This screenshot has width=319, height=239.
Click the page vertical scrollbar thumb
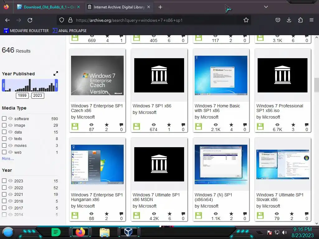317,85
